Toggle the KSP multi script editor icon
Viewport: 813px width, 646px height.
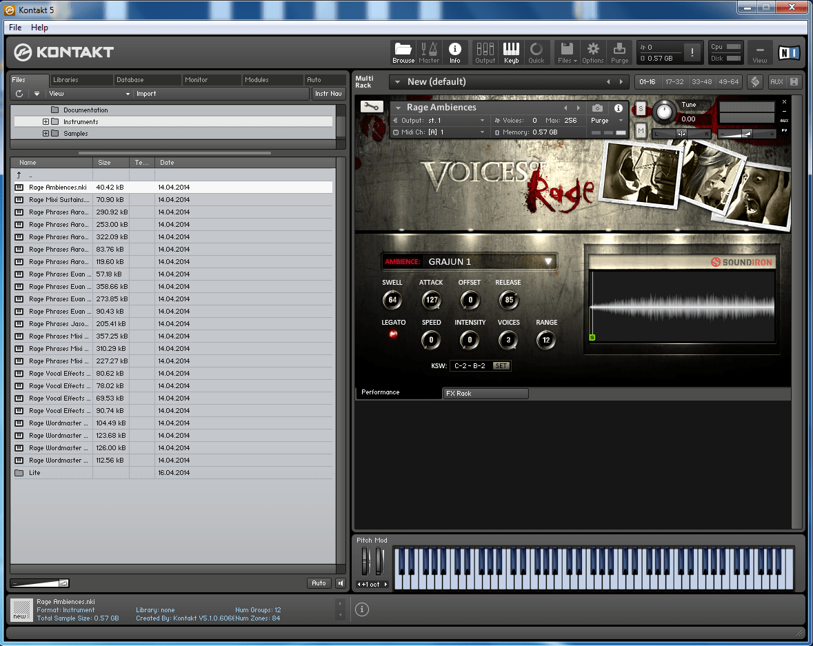pos(755,82)
